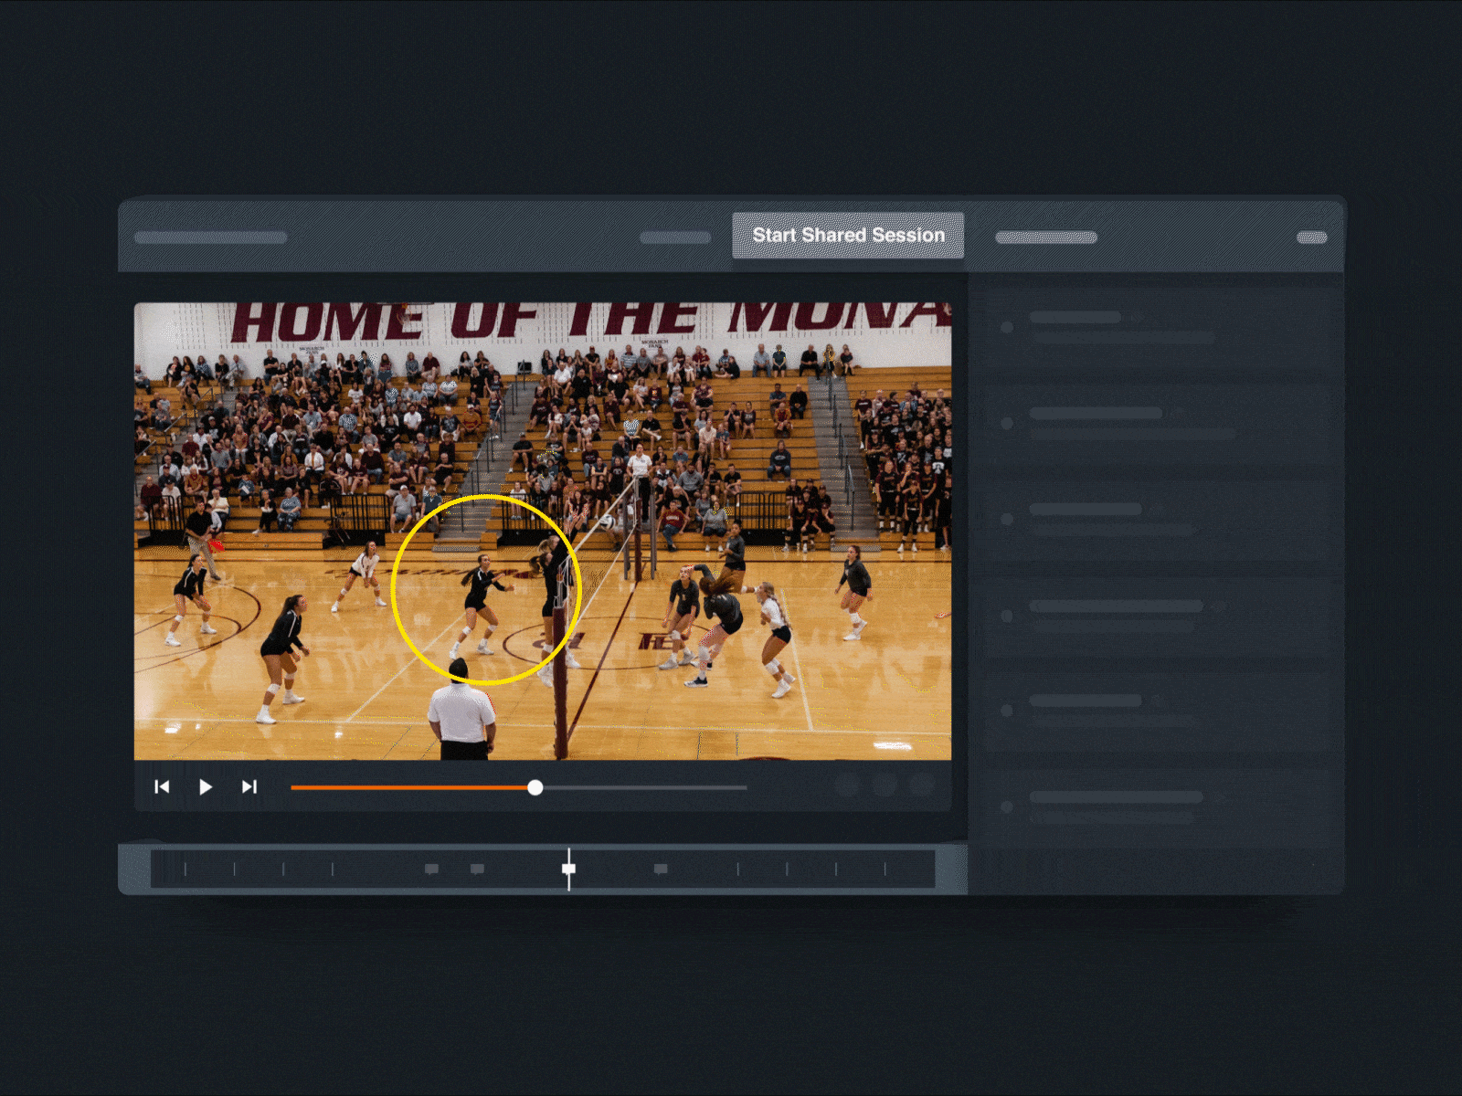Screen dimensions: 1462x1096
Task: Skip to the previous clip
Action: pos(162,786)
